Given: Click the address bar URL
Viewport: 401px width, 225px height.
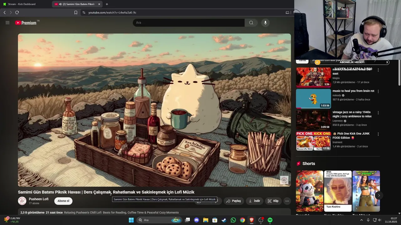Looking at the screenshot, I should point(112,12).
